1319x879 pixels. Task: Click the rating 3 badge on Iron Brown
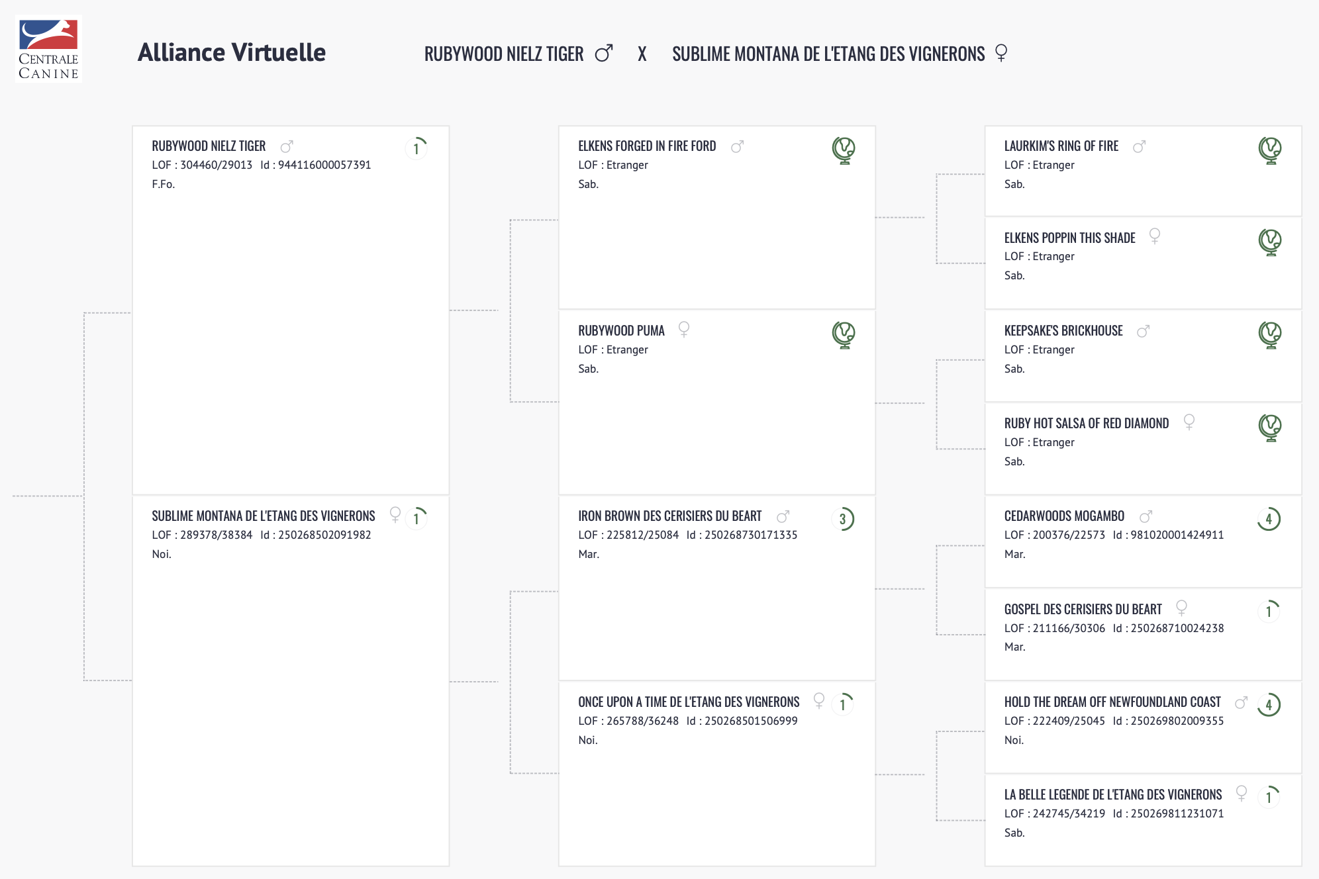[x=843, y=519]
